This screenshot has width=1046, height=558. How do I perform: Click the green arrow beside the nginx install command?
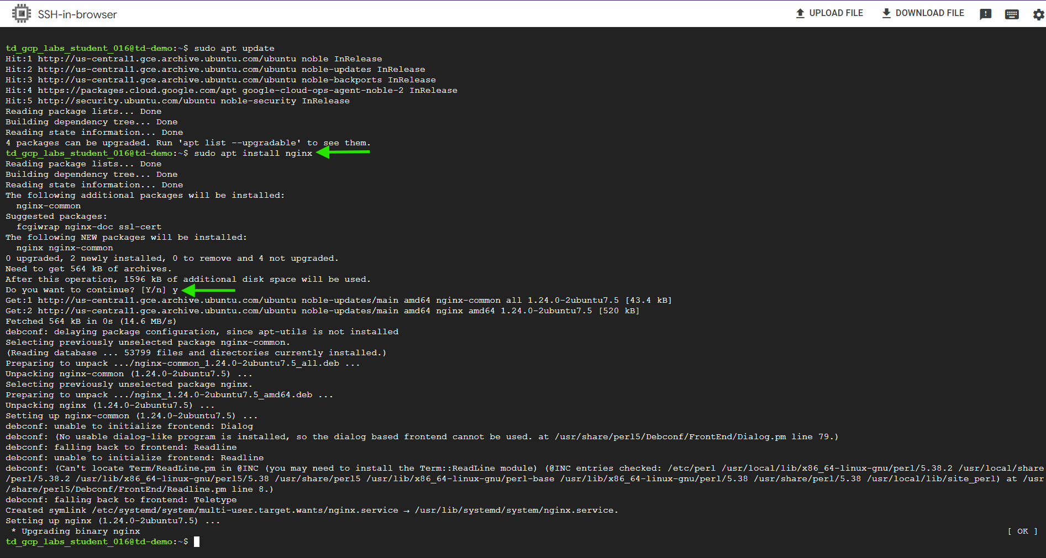[343, 152]
